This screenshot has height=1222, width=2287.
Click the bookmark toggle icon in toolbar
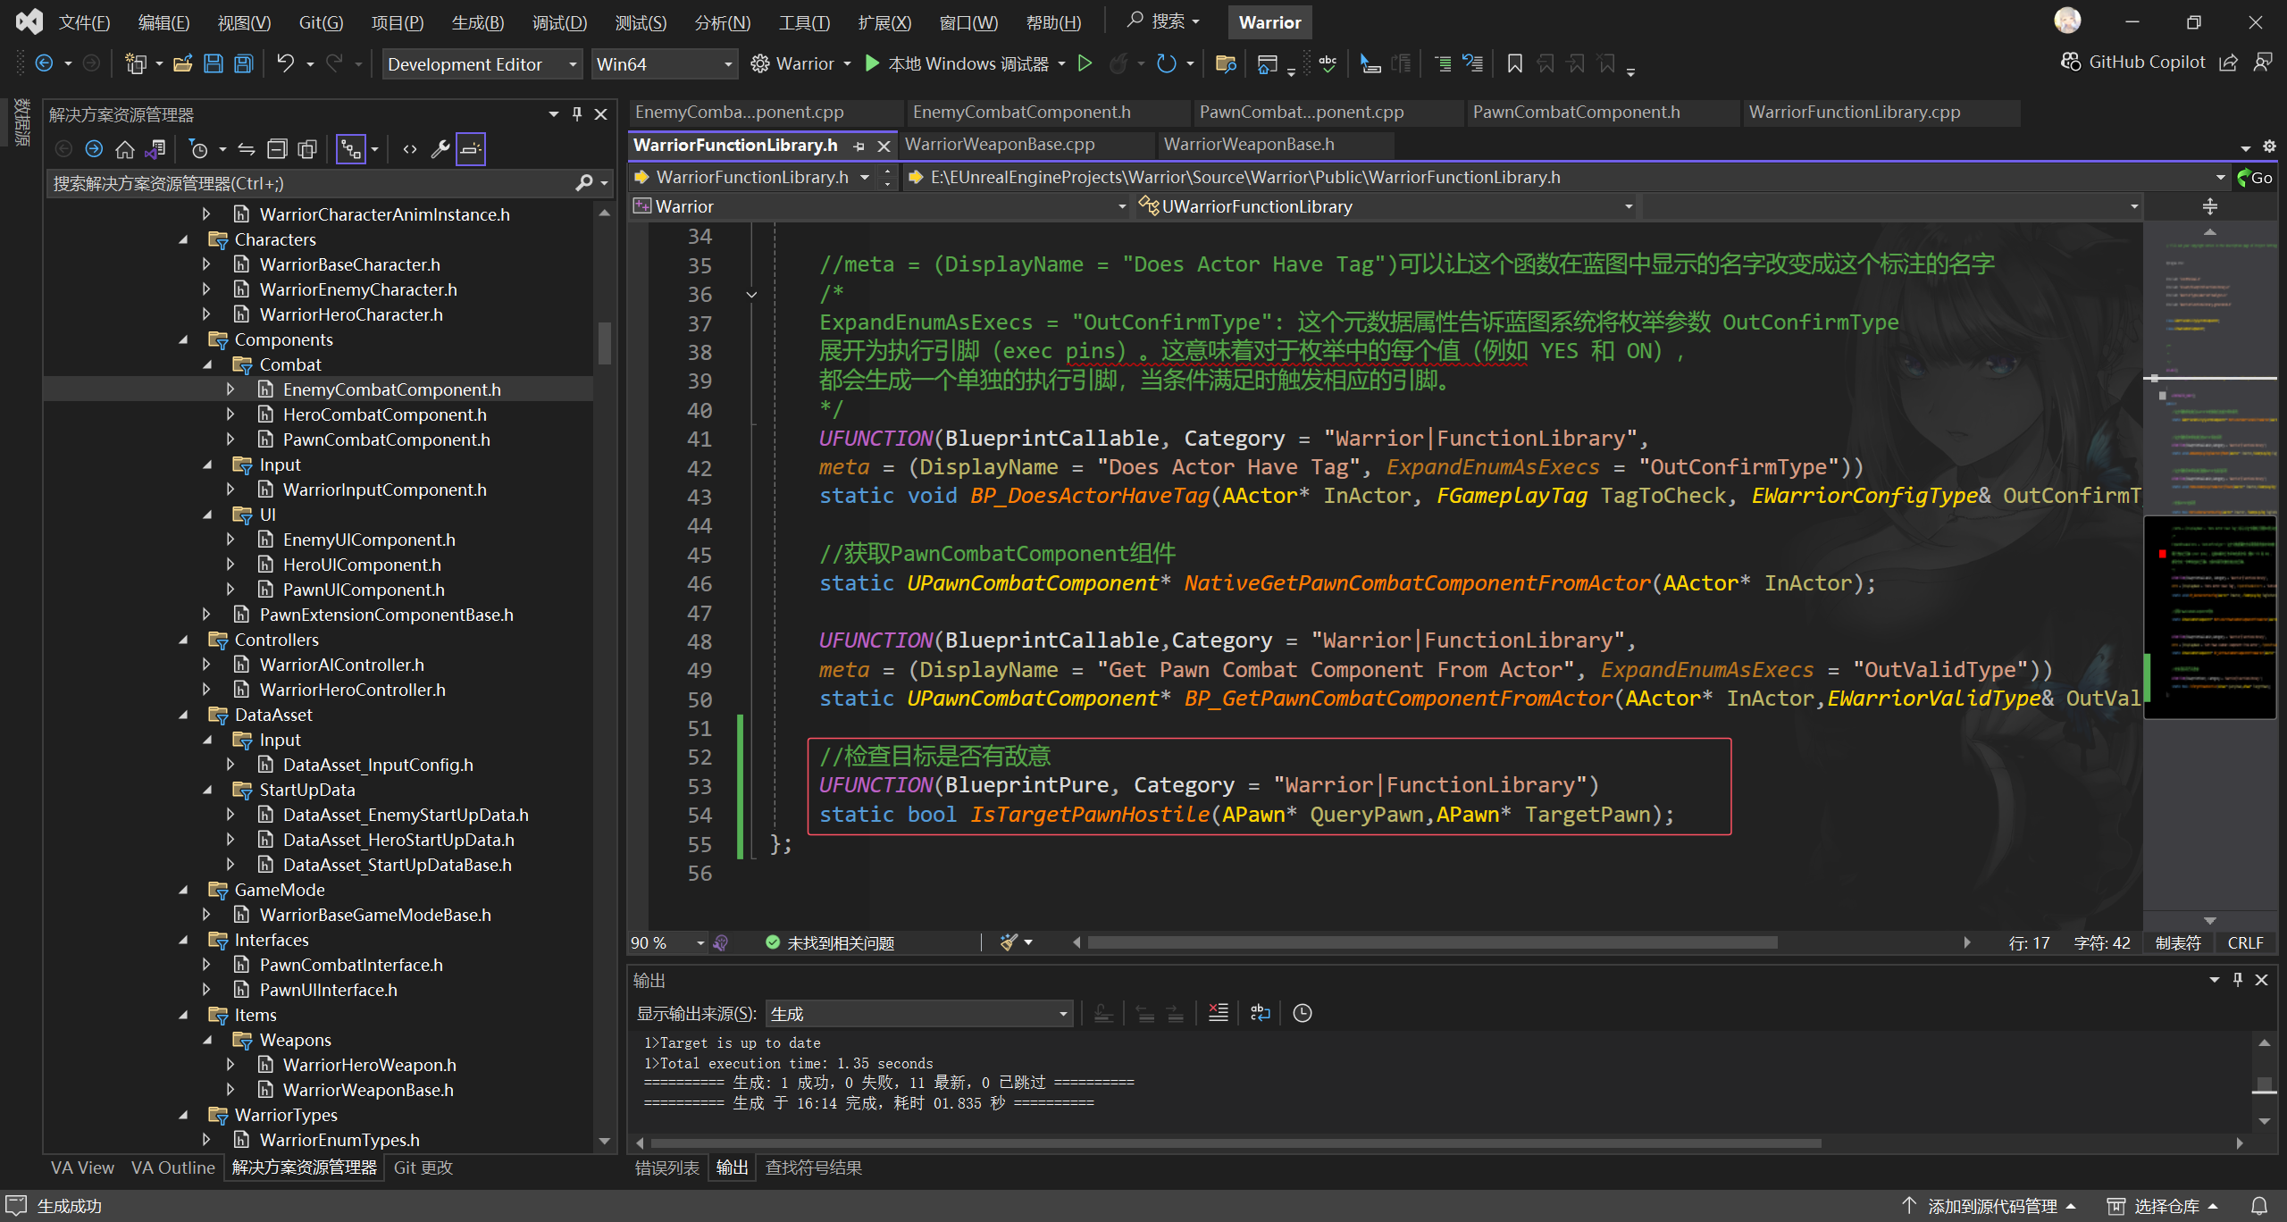click(x=1514, y=63)
